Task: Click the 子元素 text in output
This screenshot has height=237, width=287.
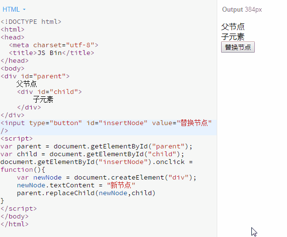Action: (x=233, y=36)
